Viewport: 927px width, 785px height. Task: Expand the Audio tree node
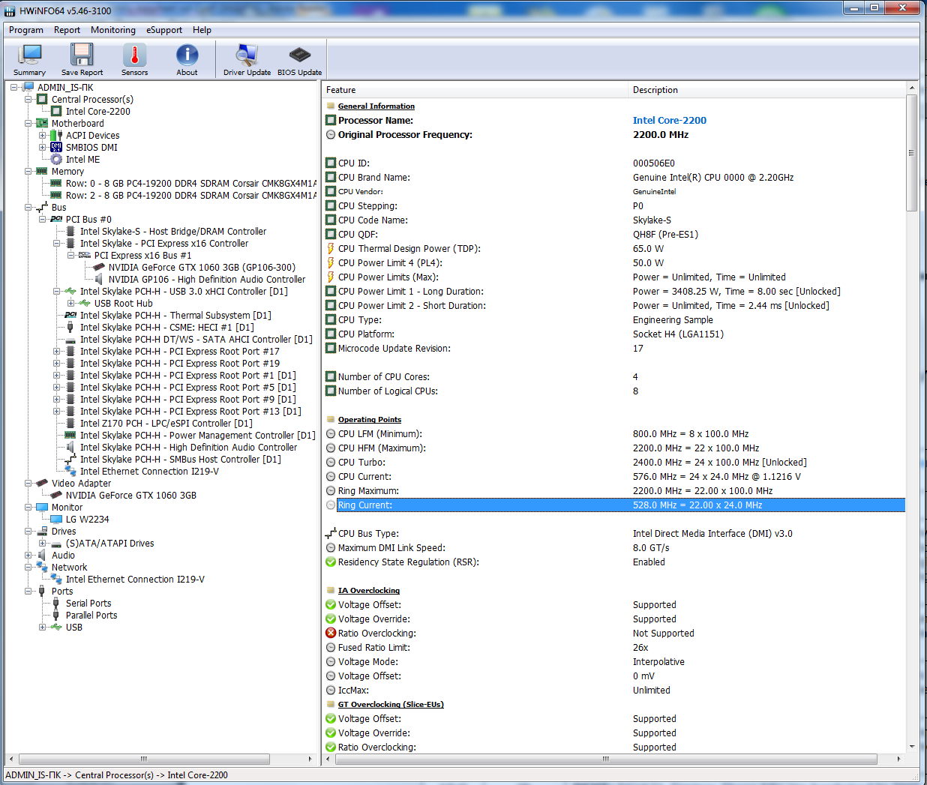pos(28,556)
